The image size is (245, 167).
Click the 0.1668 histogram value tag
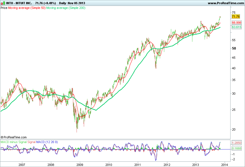pos(237,148)
